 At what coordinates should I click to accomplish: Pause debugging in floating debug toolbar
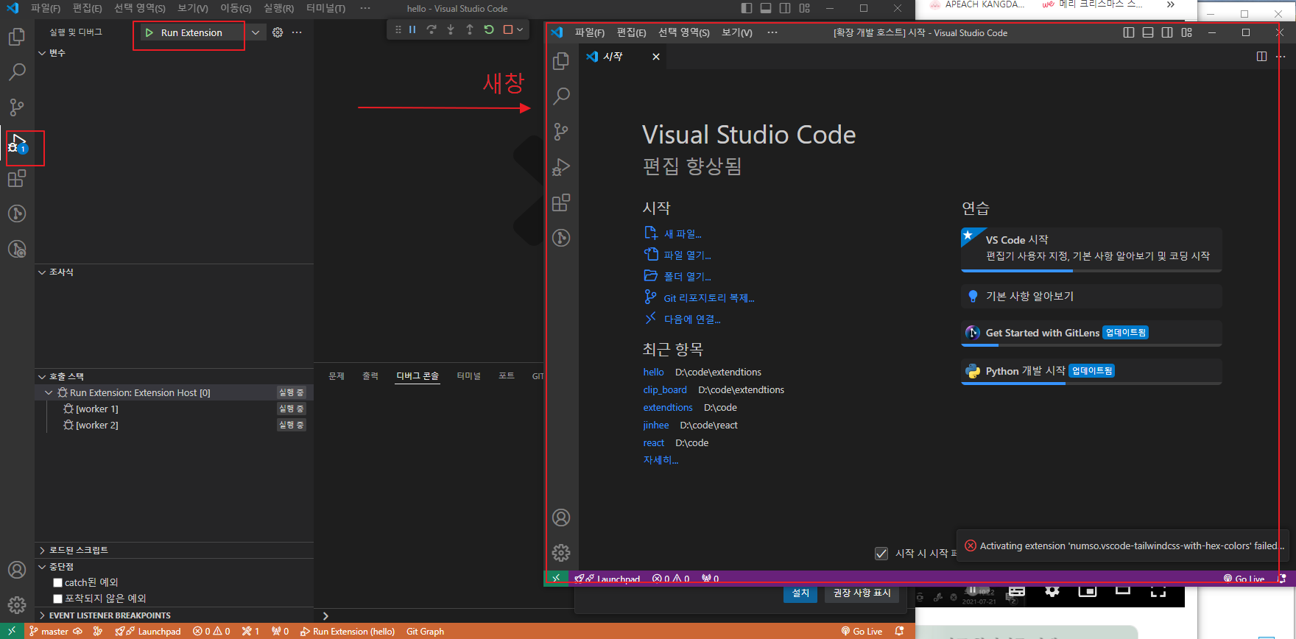412,29
